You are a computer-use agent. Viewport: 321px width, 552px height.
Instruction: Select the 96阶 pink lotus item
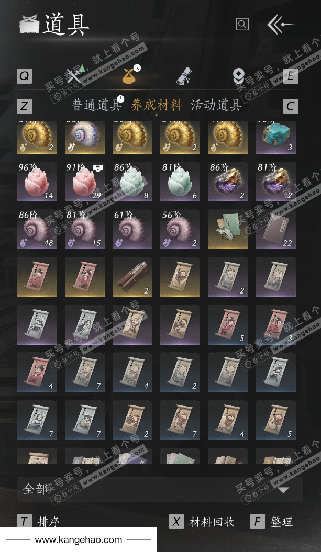(37, 182)
